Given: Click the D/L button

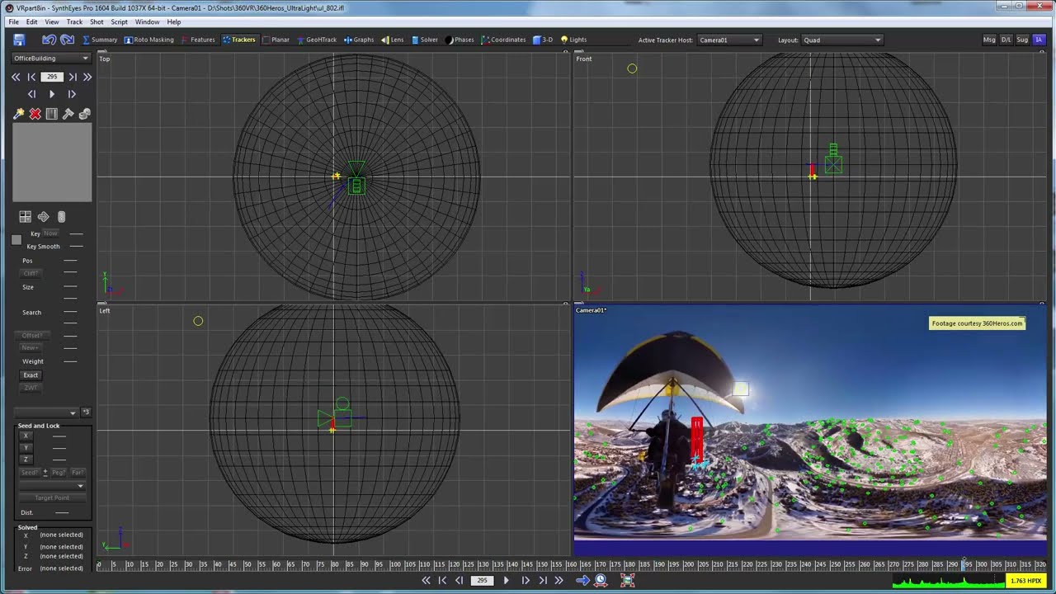Looking at the screenshot, I should click(1006, 40).
